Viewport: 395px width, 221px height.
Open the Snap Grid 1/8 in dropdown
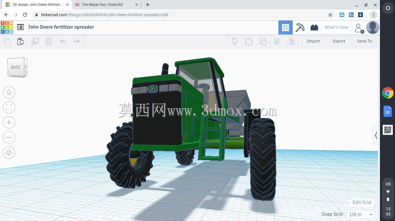click(361, 214)
